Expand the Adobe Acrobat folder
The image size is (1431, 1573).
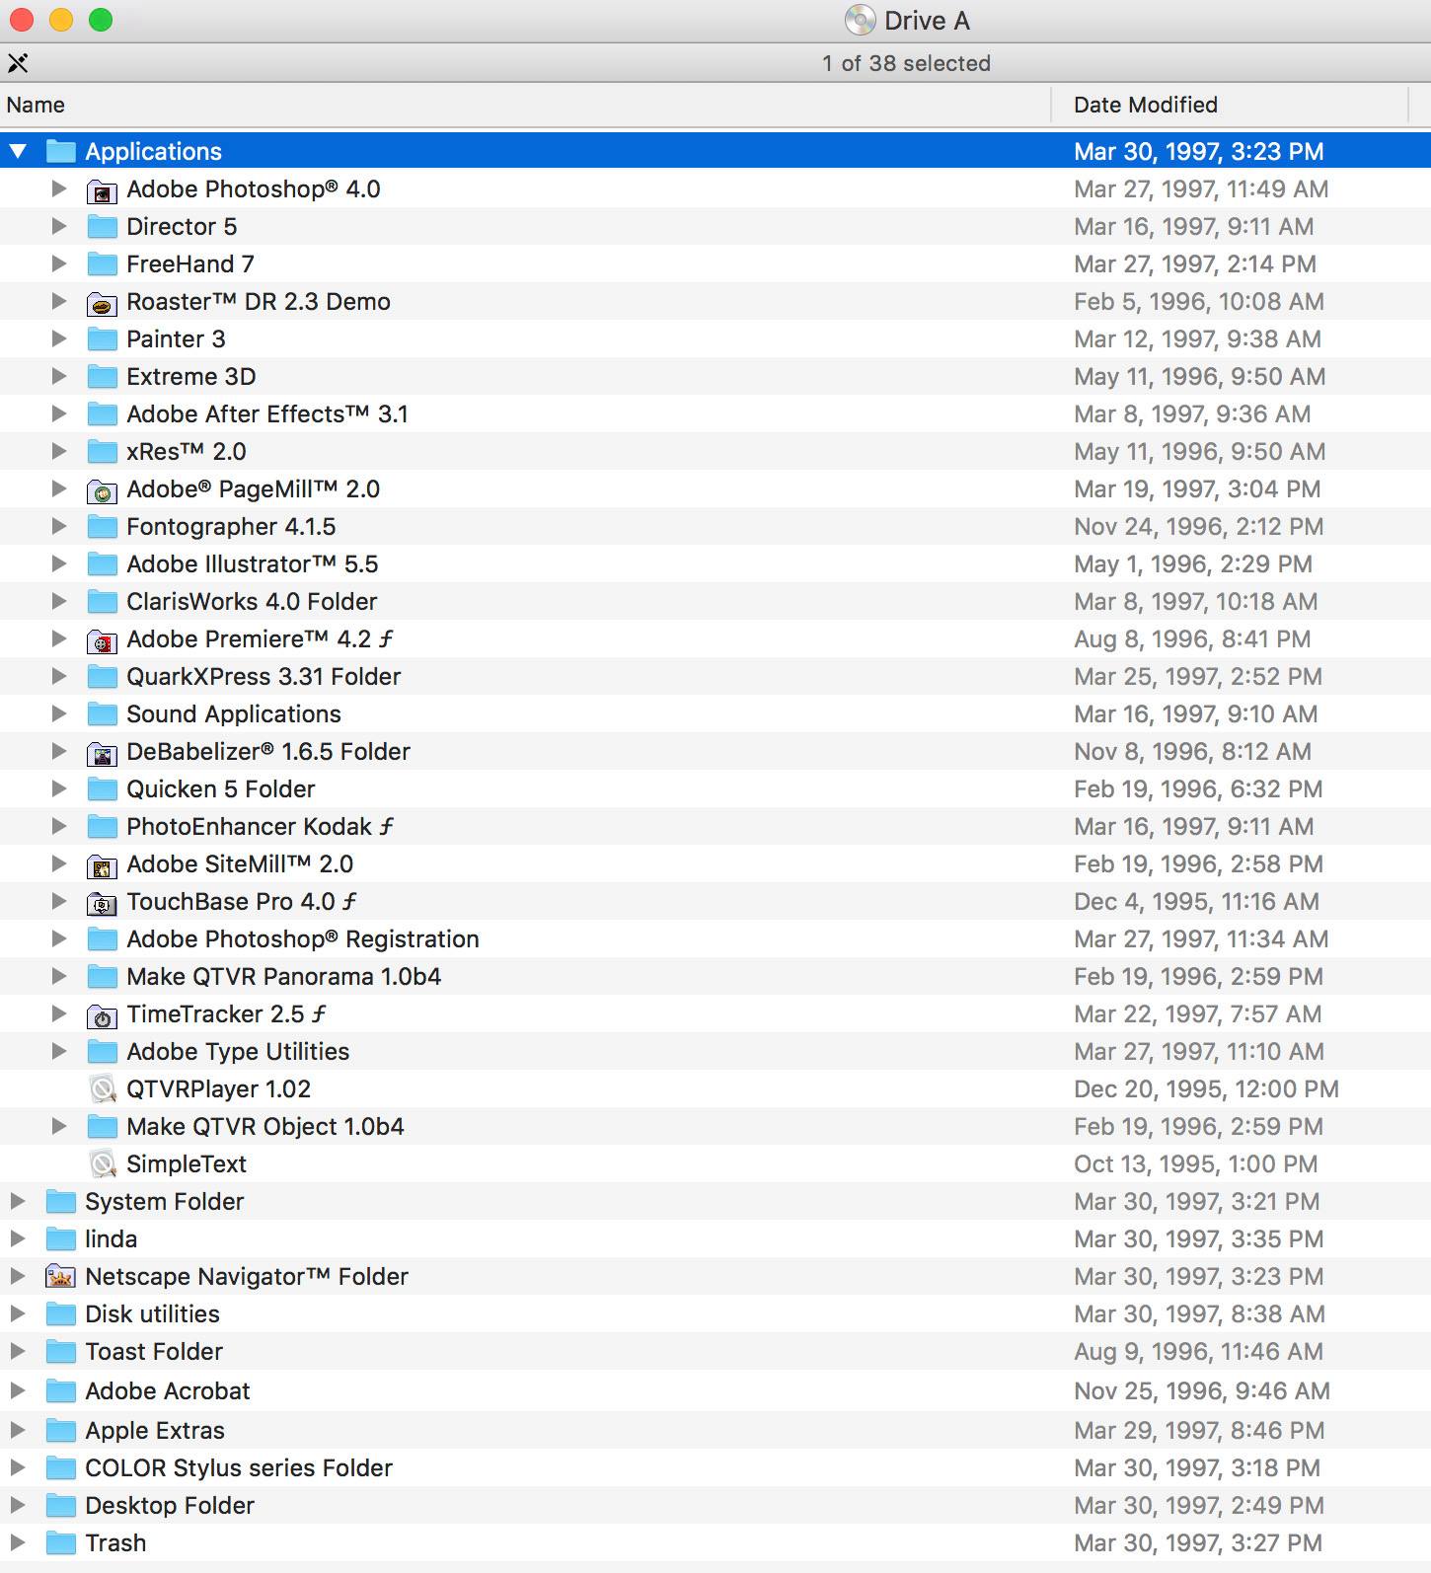pyautogui.click(x=18, y=1391)
